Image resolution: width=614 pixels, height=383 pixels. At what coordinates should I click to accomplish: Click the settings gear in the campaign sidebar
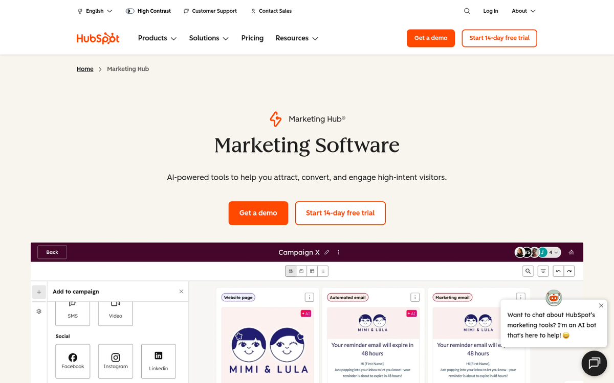tap(39, 311)
